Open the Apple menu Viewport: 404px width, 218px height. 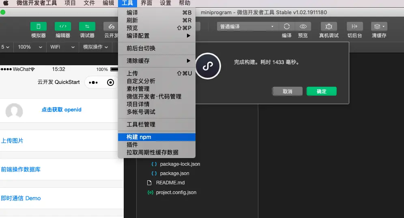tap(6, 3)
